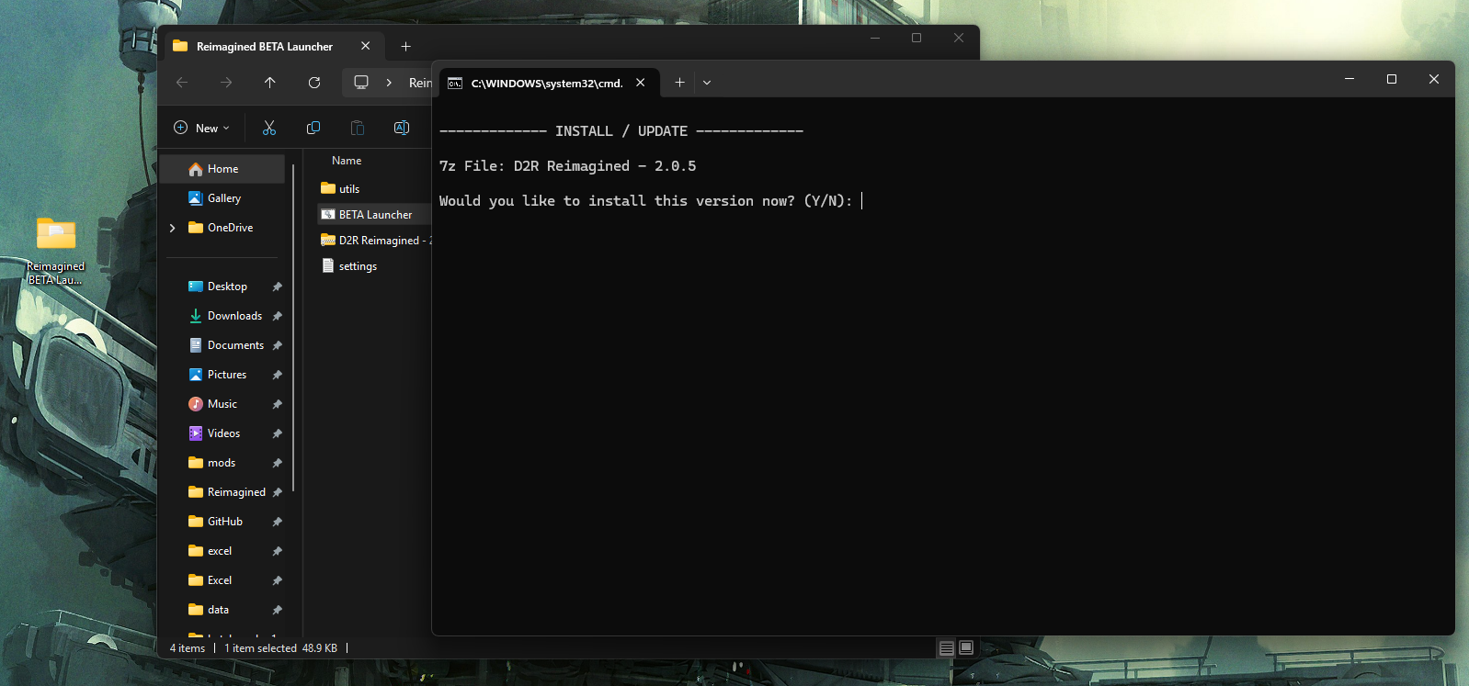Select the BETA Launcher file

pos(375,215)
